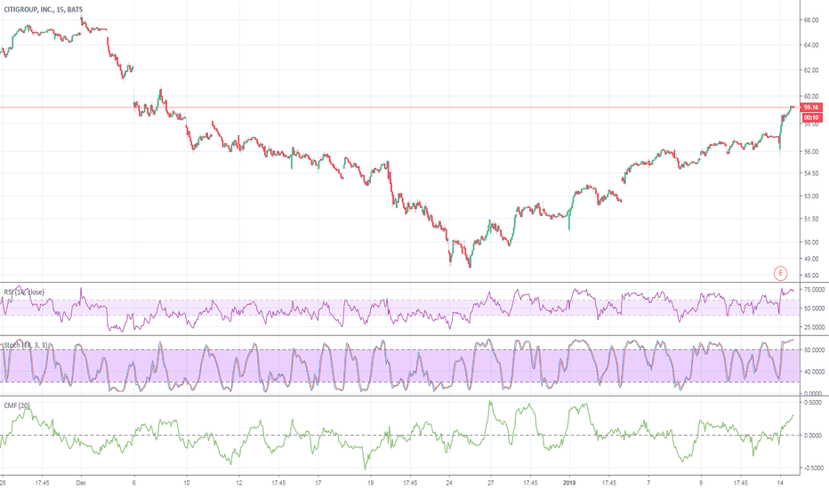Click the red 59.16 current price label
This screenshot has width=829, height=489.
[x=811, y=108]
